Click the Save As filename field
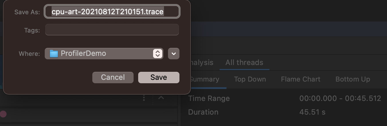The height and width of the screenshot is (126, 387). [x=112, y=12]
